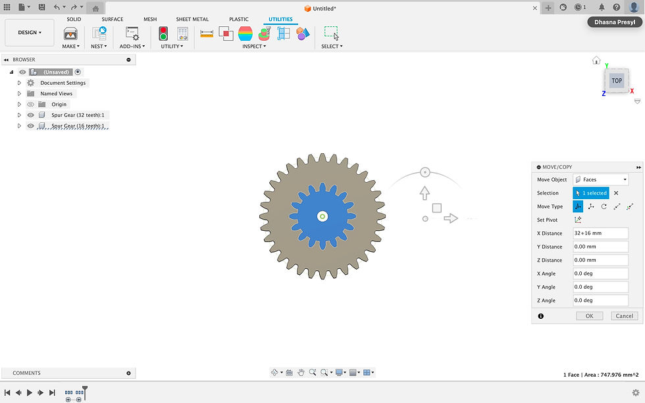Image resolution: width=645 pixels, height=403 pixels.
Task: Select Point to Position move type
Action: (x=630, y=206)
